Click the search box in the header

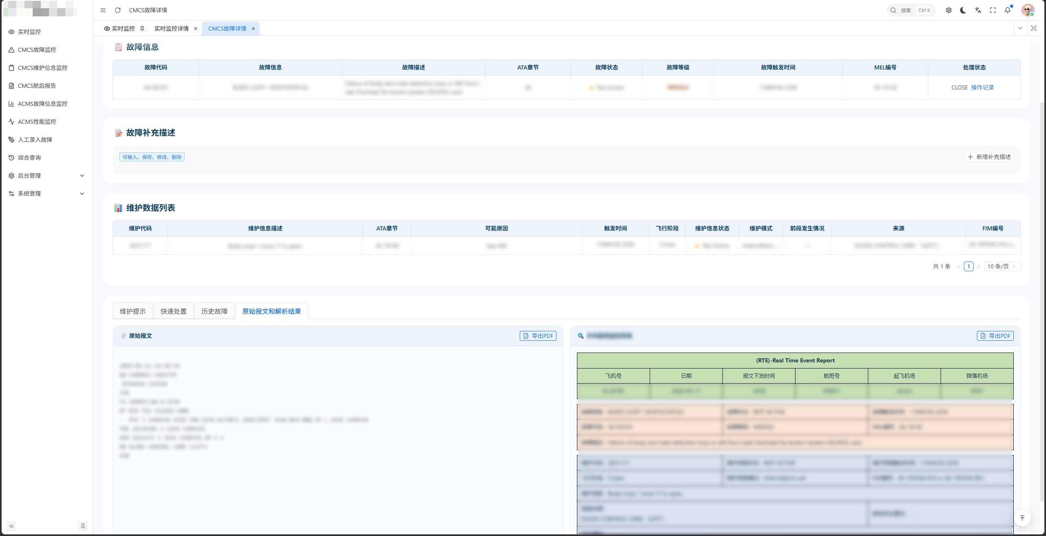[911, 10]
